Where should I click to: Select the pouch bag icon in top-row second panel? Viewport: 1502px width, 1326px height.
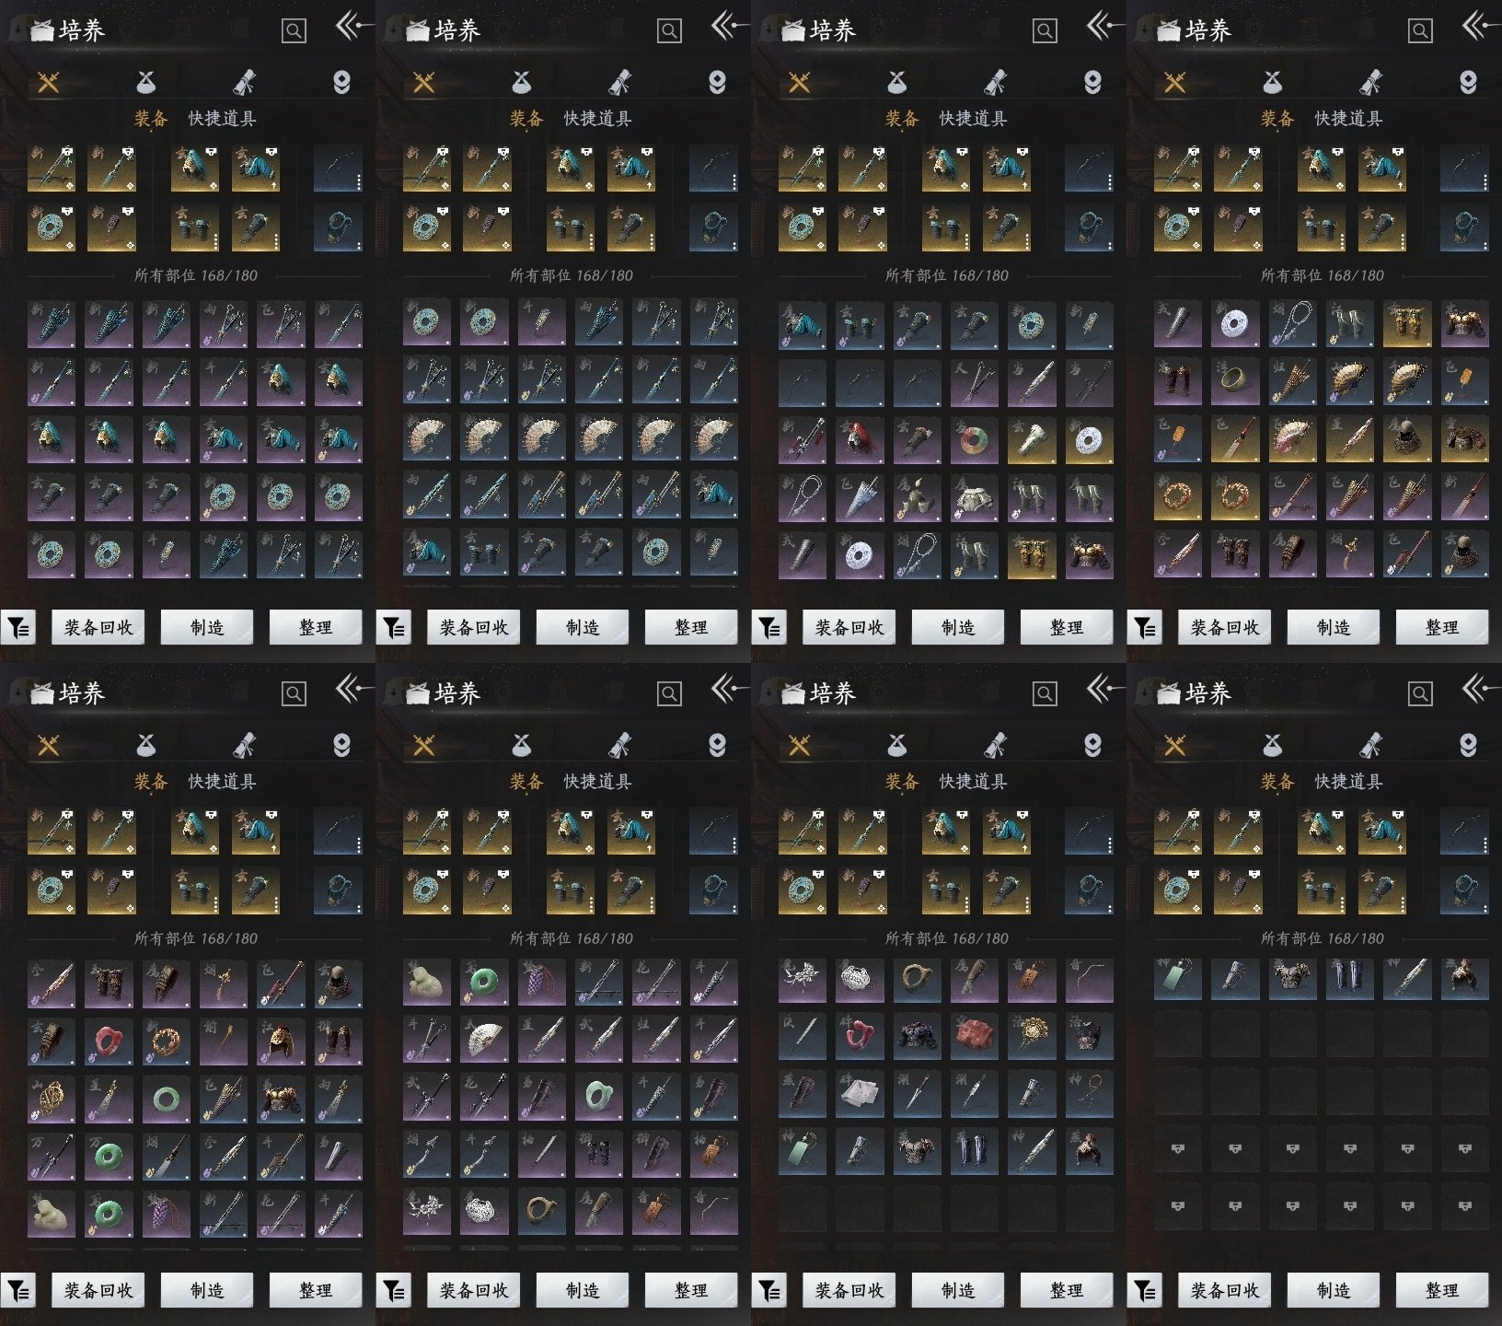521,83
